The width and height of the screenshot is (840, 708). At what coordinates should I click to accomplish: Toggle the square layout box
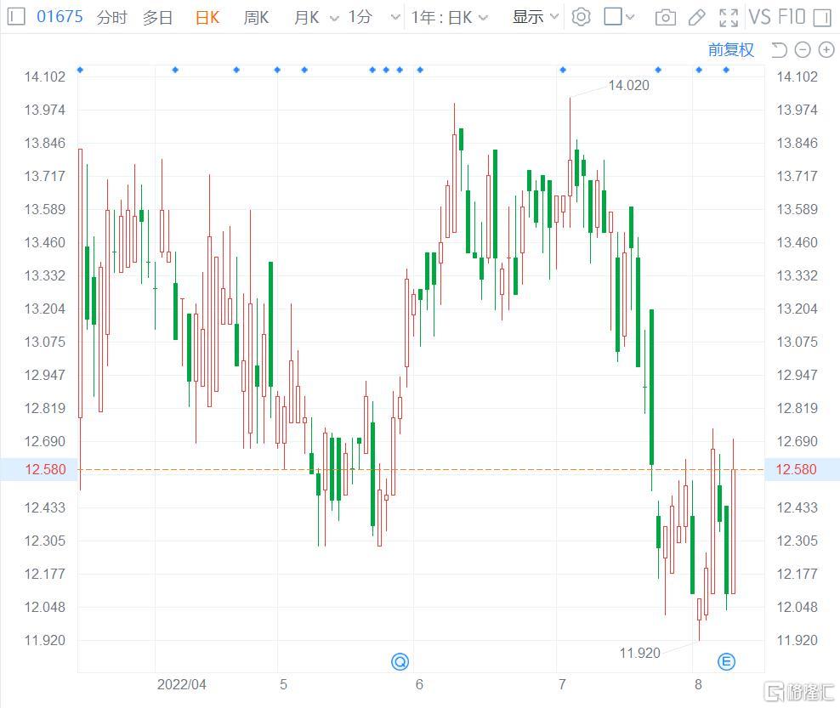pos(613,17)
